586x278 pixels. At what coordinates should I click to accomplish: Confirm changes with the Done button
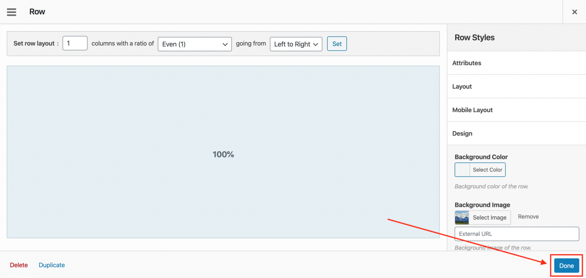click(567, 266)
